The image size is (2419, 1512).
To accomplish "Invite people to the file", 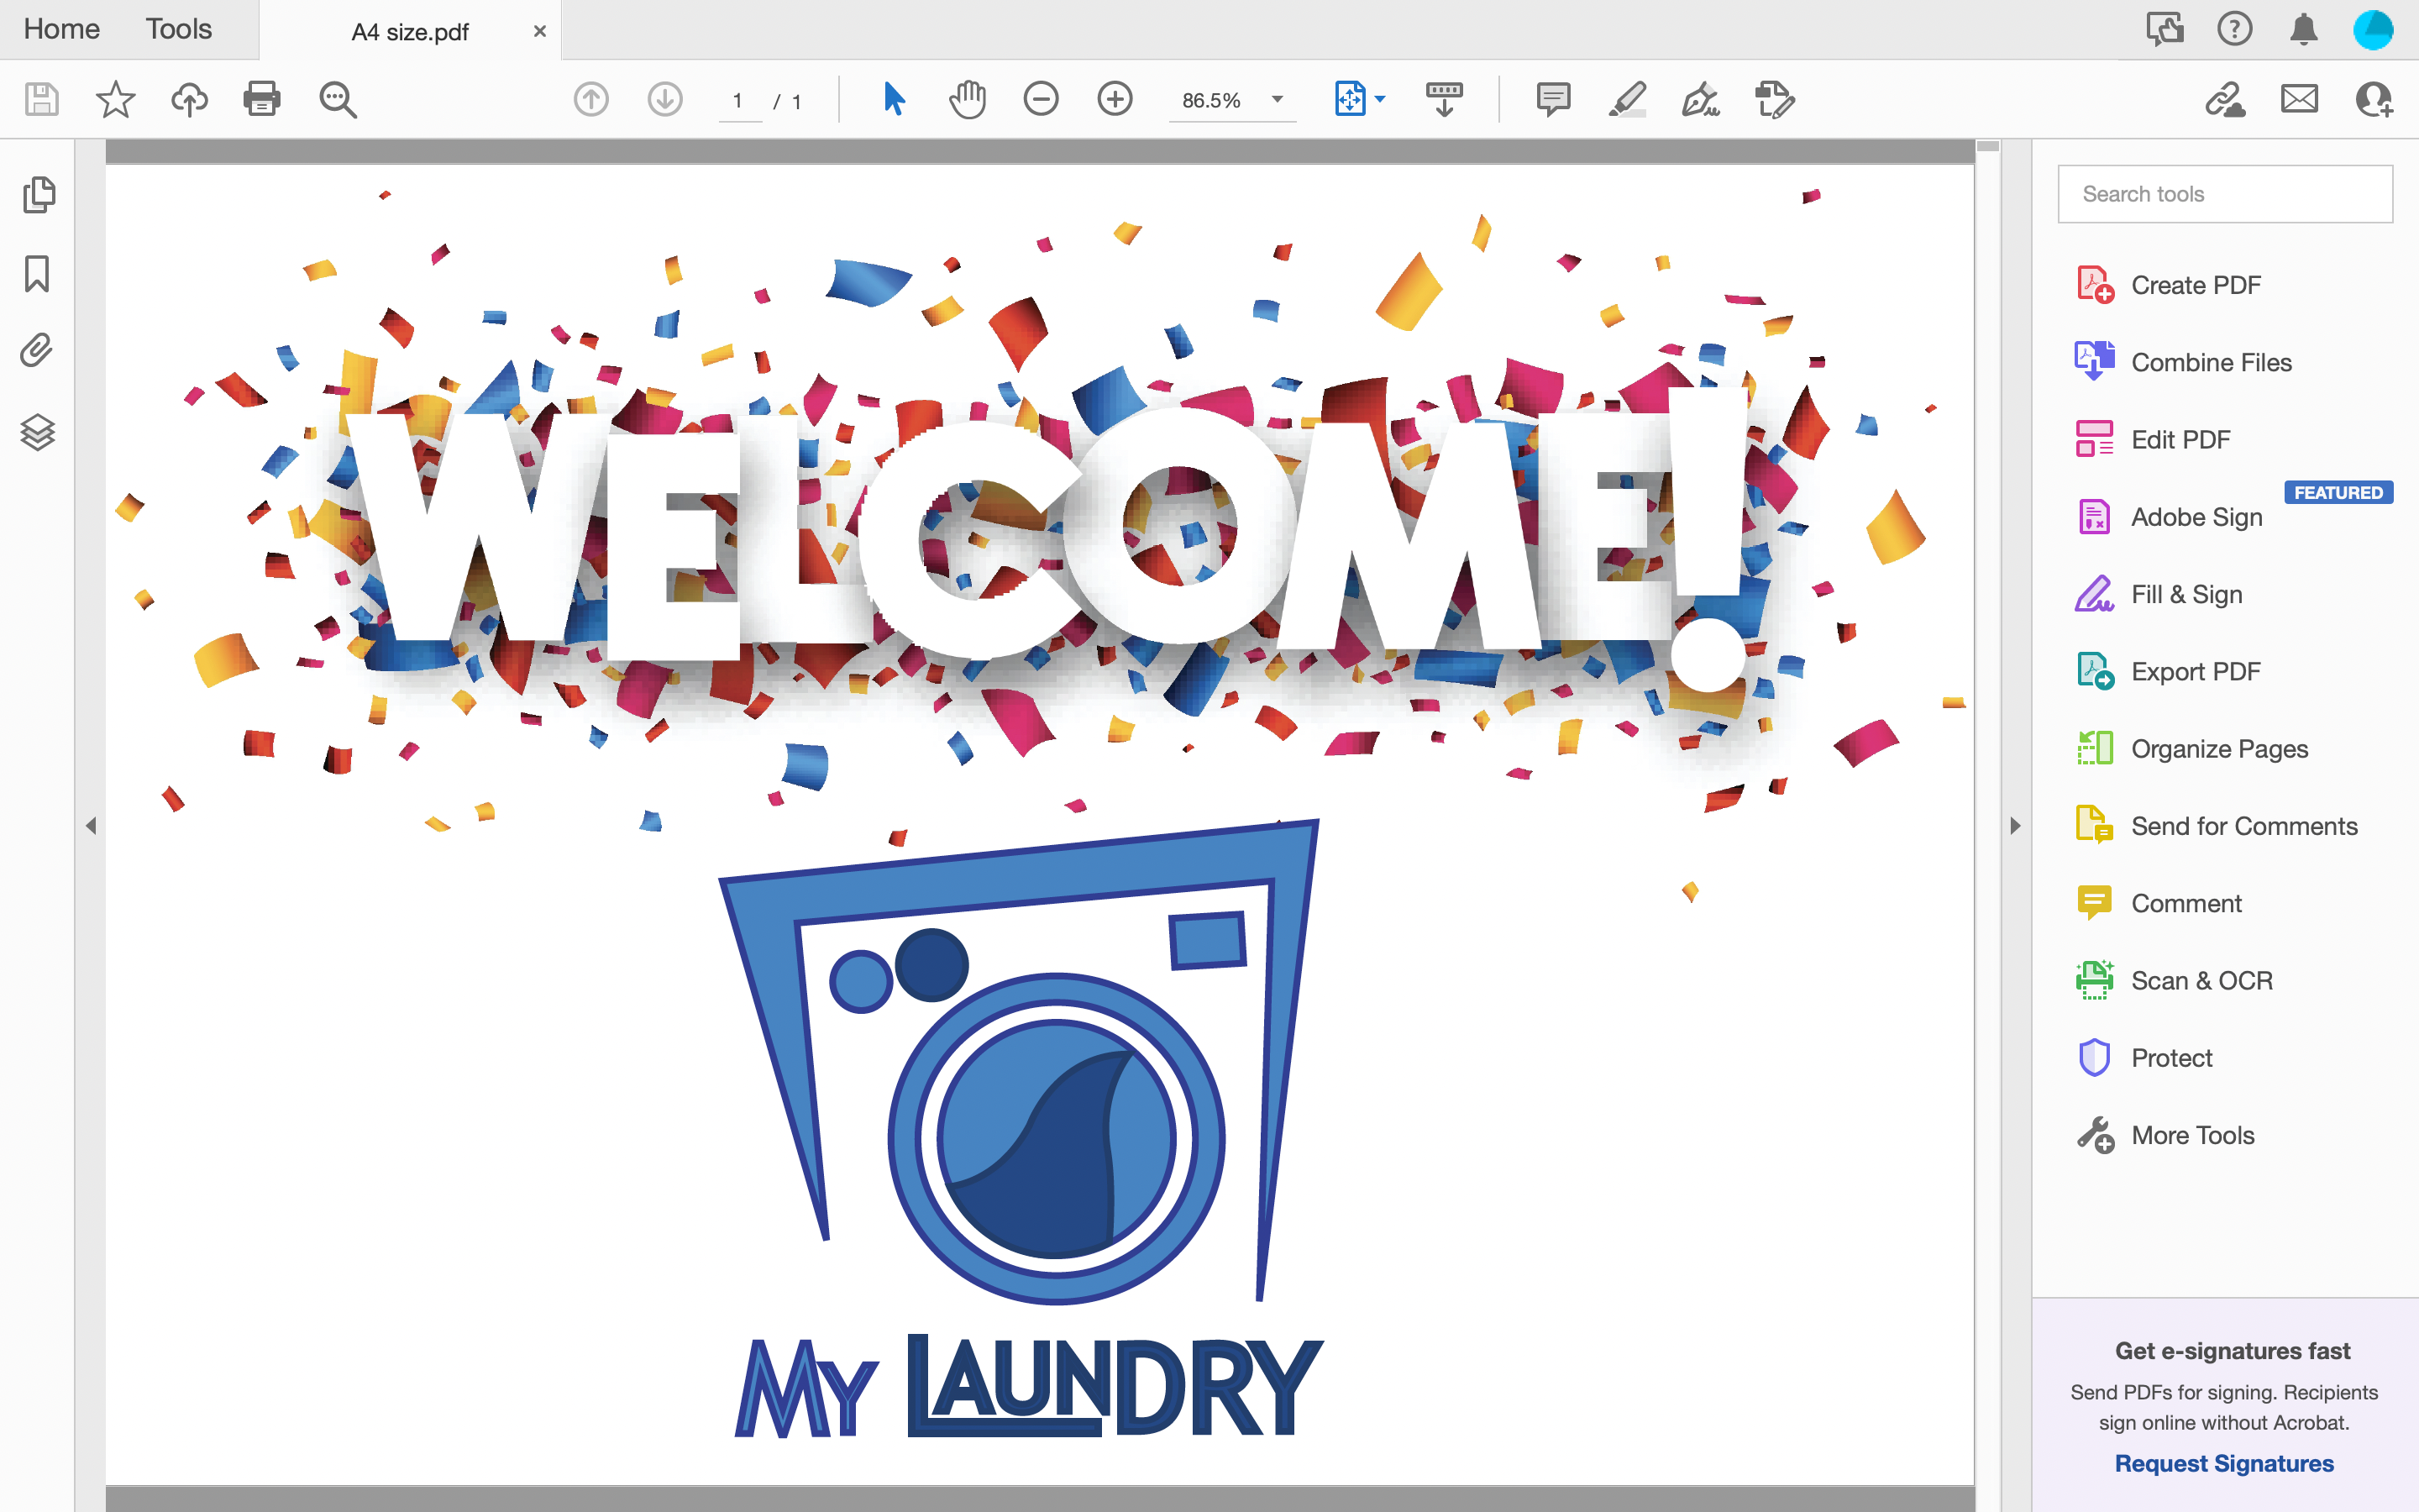I will click(x=2374, y=99).
